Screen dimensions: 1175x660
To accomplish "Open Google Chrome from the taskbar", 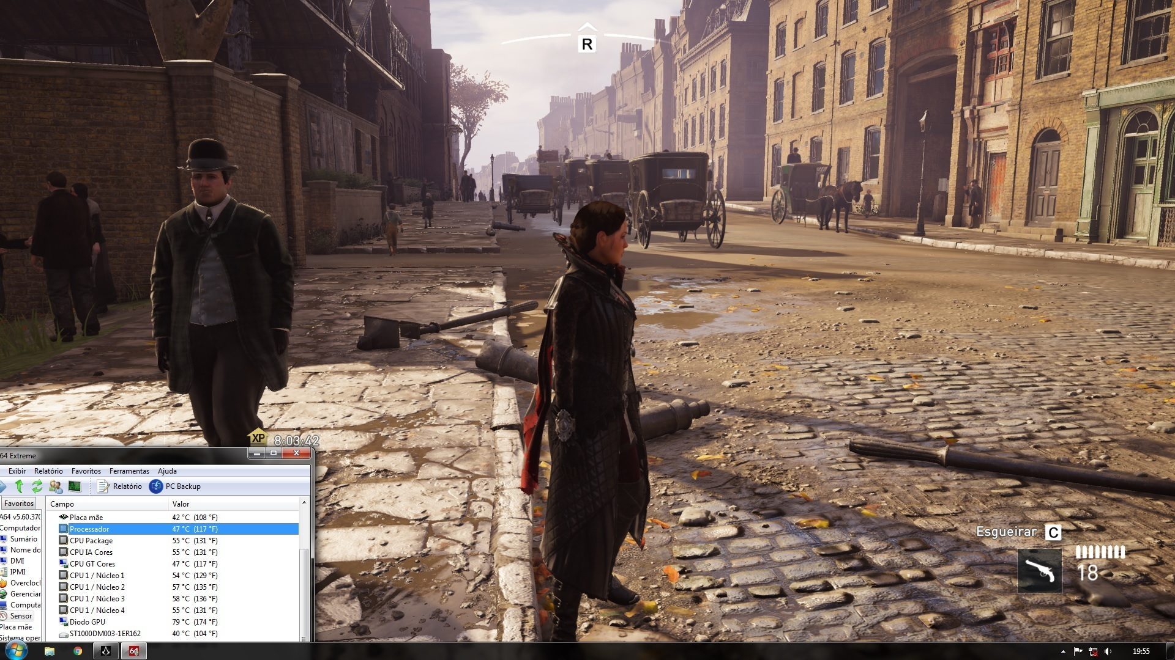I will click(78, 651).
